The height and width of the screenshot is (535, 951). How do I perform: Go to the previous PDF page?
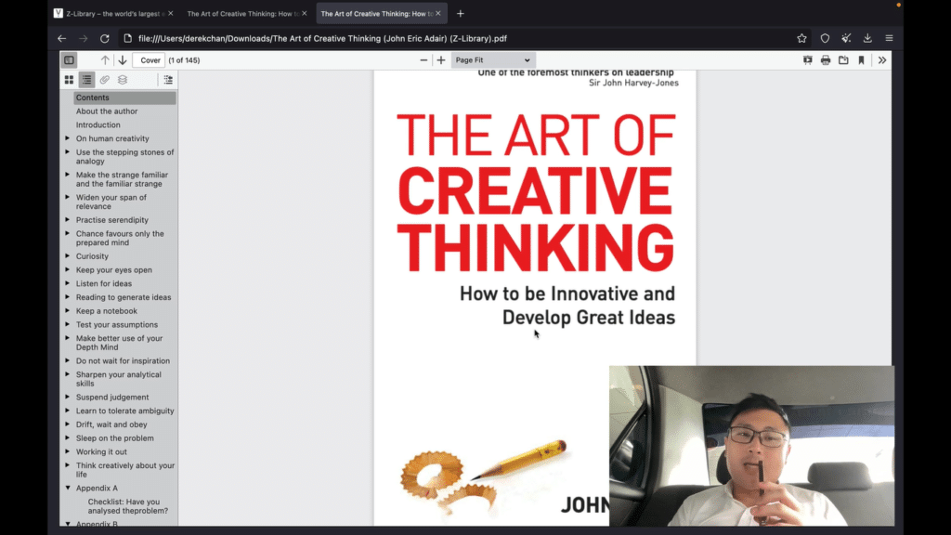[x=105, y=60]
